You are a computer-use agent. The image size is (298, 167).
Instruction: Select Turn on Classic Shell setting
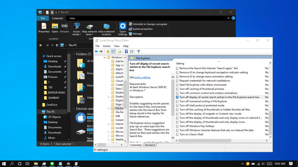pos(191,134)
